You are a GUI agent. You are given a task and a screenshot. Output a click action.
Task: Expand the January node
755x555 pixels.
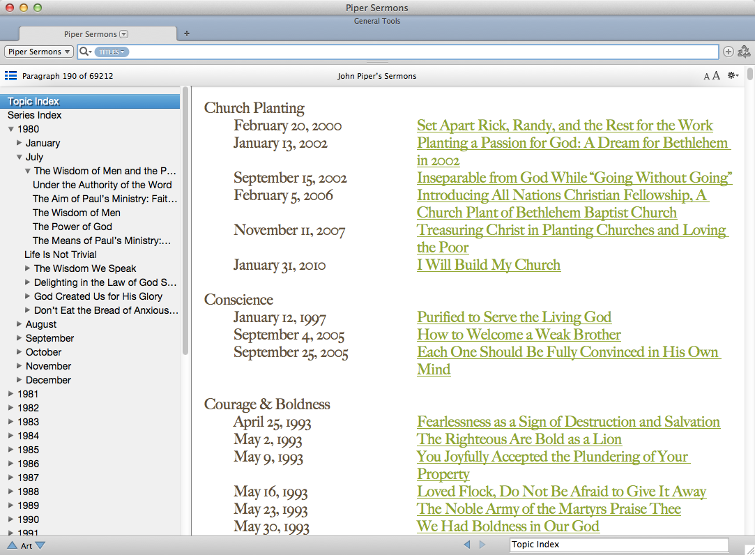(20, 143)
